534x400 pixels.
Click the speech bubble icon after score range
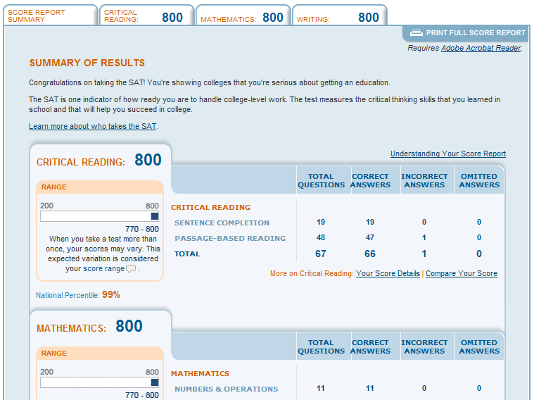[x=131, y=269]
